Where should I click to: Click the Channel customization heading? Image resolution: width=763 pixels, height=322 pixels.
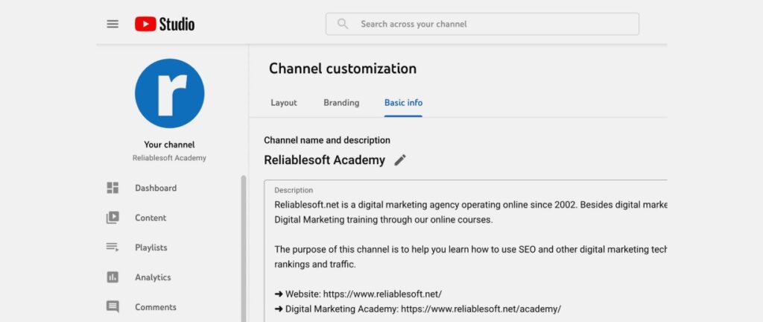tap(343, 69)
